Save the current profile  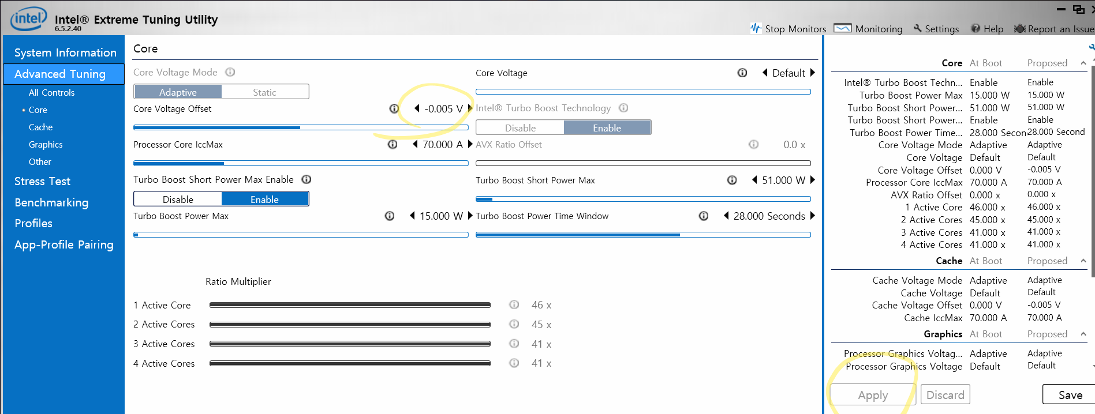click(1070, 395)
